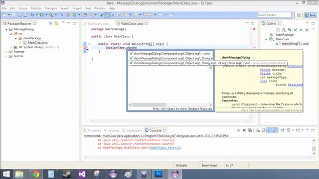319x179 pixels.
Task: Open Chrome from the Windows taskbar
Action: click(x=35, y=174)
